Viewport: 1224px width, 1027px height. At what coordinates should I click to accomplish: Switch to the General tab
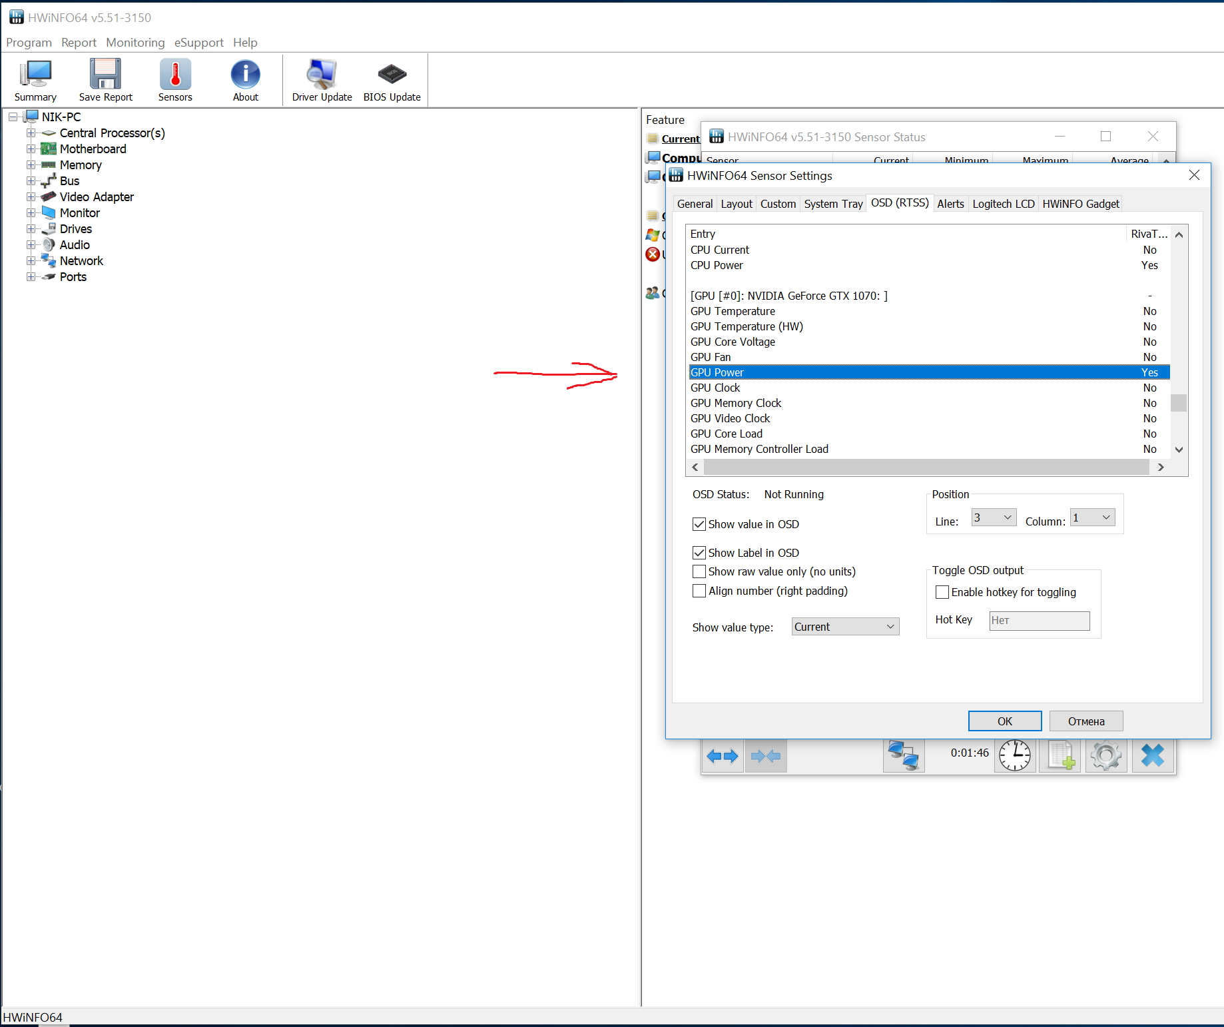tap(695, 204)
